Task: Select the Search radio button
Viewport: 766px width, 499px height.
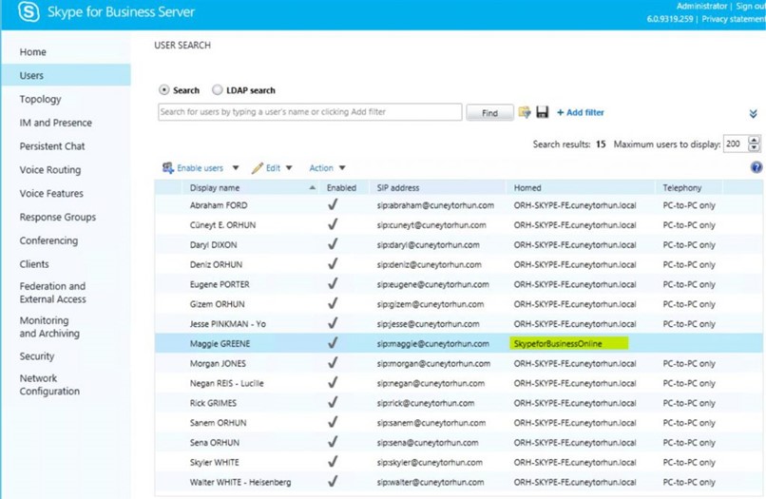Action: 164,90
